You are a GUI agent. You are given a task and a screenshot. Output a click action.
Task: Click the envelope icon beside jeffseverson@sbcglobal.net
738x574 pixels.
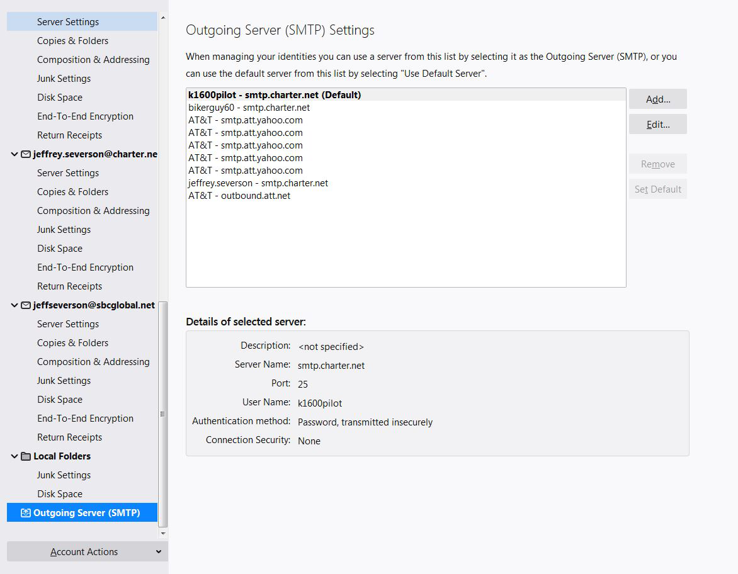[x=26, y=305]
